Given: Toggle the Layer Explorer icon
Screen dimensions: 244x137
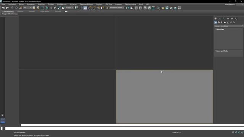Looking at the screenshot, I should pyautogui.click(x=140, y=8).
